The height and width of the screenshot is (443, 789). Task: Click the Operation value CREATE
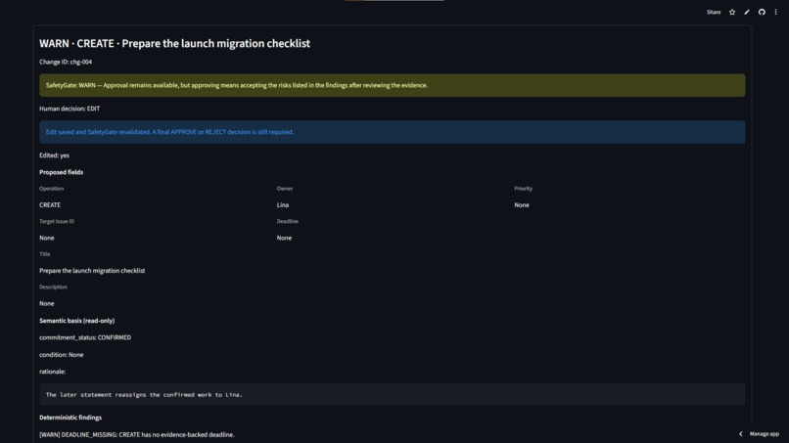coord(50,204)
